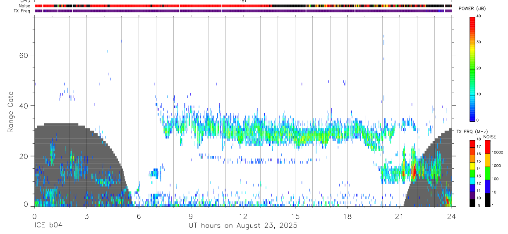Click 'UT hours on August 23, 2025' title
Image resolution: width=508 pixels, height=234 pixels.
click(x=243, y=226)
